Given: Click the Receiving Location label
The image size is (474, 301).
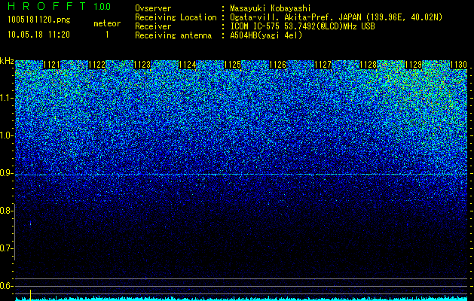Looking at the screenshot, I should click(x=176, y=17).
